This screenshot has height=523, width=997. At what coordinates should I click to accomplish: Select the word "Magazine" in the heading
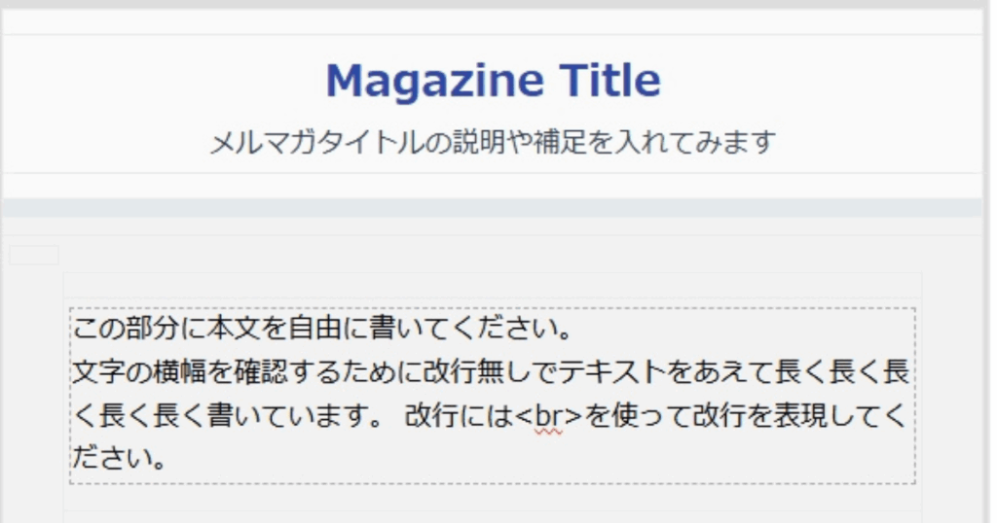[x=434, y=81]
